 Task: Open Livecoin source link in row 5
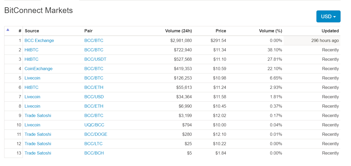[x=32, y=78]
